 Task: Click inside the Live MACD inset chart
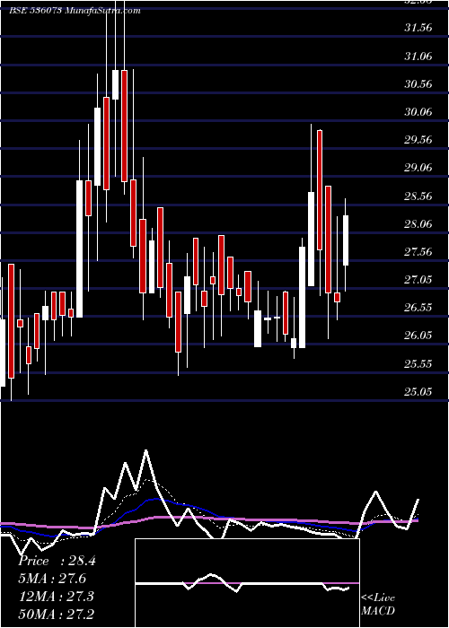pyautogui.click(x=247, y=583)
